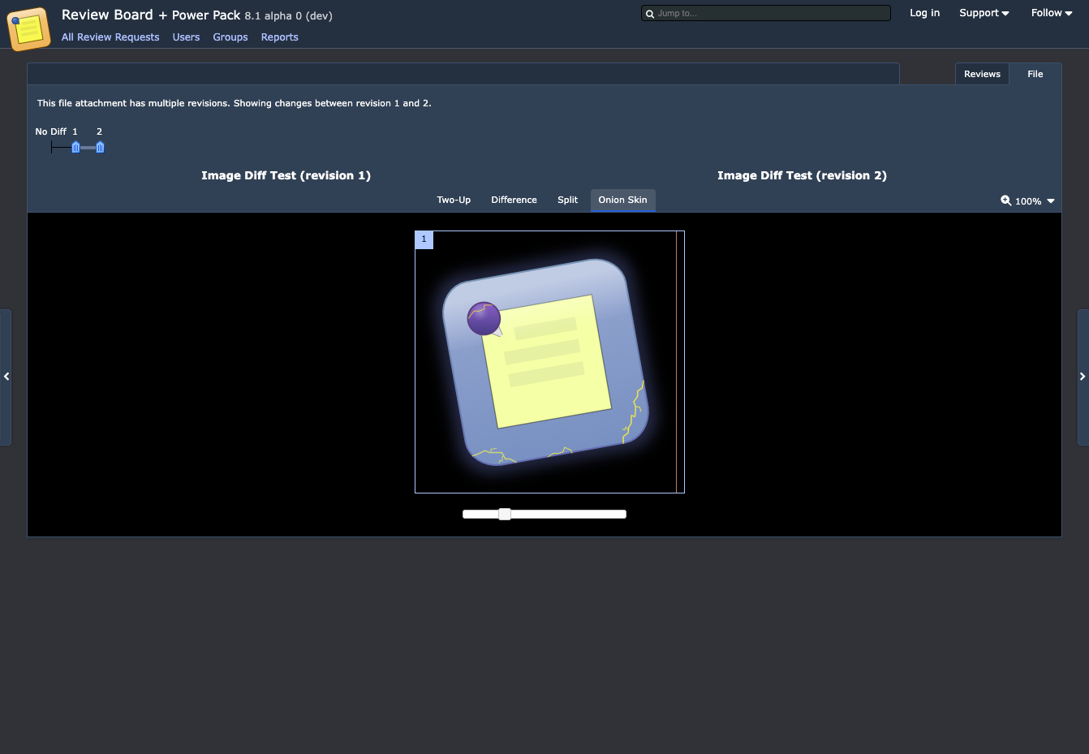Select the No Diff revision label

coord(50,131)
